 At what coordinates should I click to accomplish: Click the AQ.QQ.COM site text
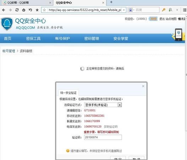26,28
